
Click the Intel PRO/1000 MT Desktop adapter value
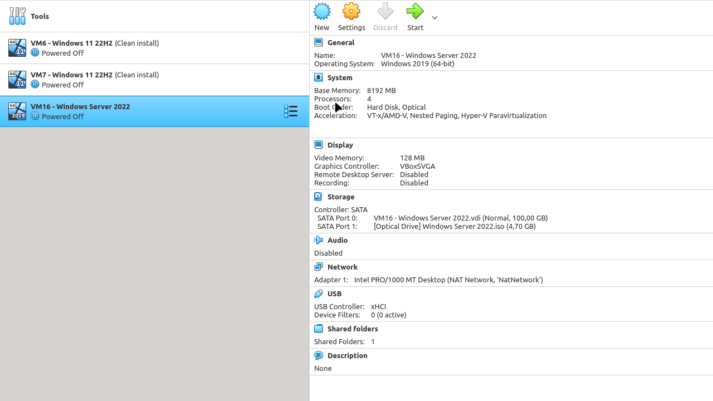tap(448, 280)
